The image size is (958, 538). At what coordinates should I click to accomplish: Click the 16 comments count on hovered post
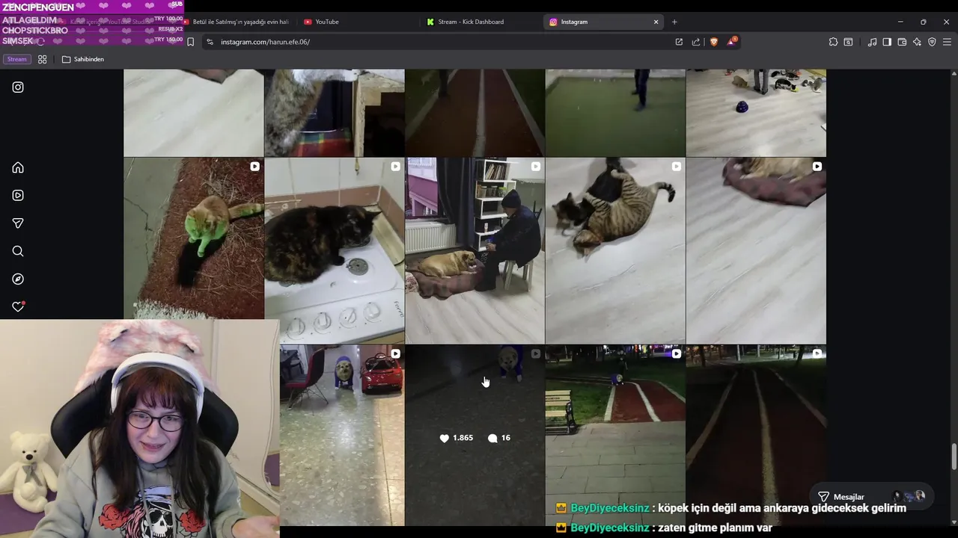pos(499,438)
